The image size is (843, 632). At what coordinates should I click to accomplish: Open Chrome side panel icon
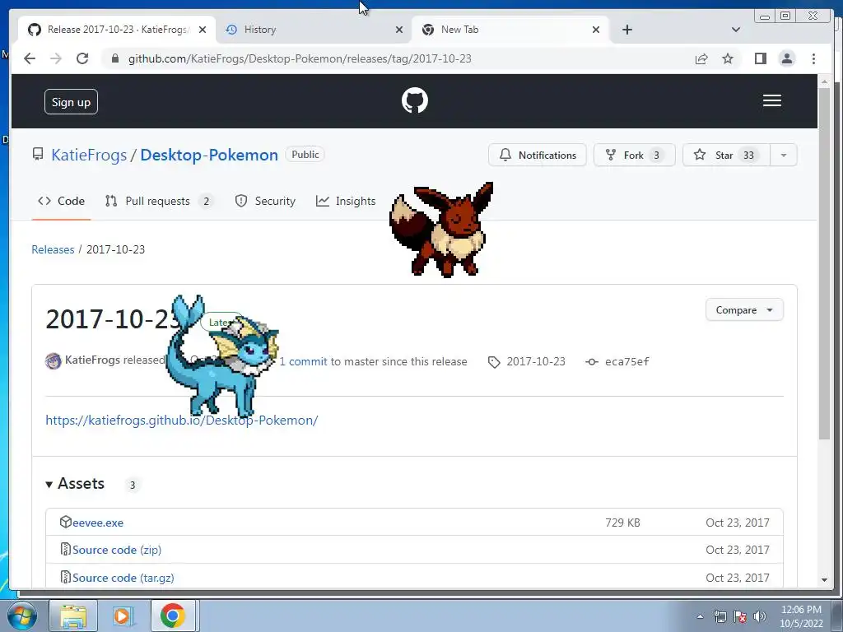pos(760,58)
